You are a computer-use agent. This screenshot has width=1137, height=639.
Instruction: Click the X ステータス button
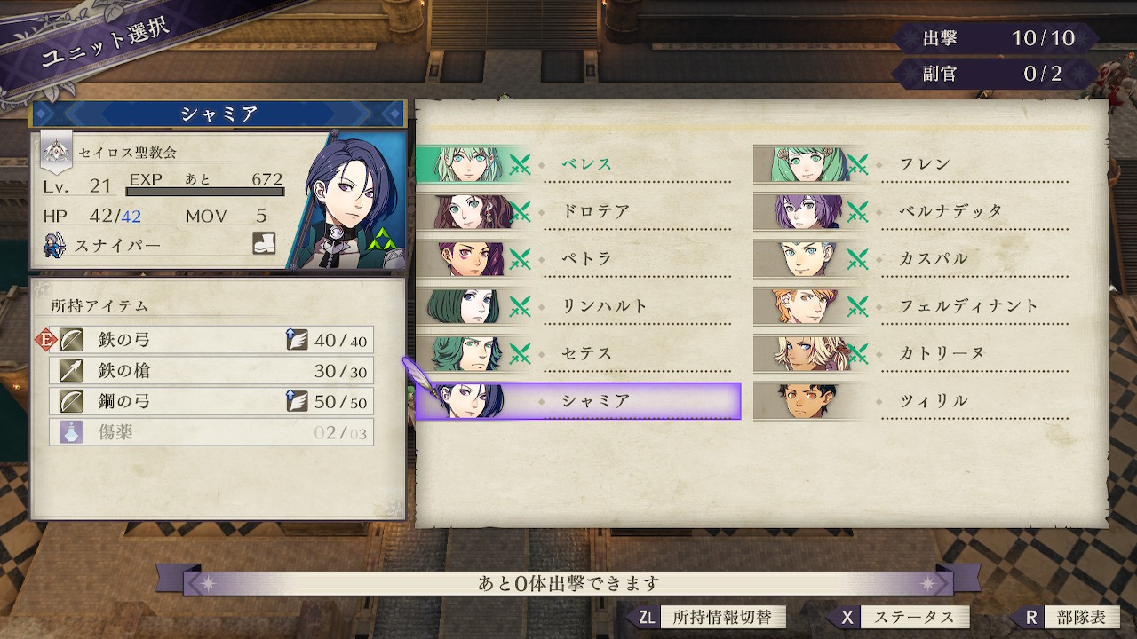pyautogui.click(x=899, y=618)
